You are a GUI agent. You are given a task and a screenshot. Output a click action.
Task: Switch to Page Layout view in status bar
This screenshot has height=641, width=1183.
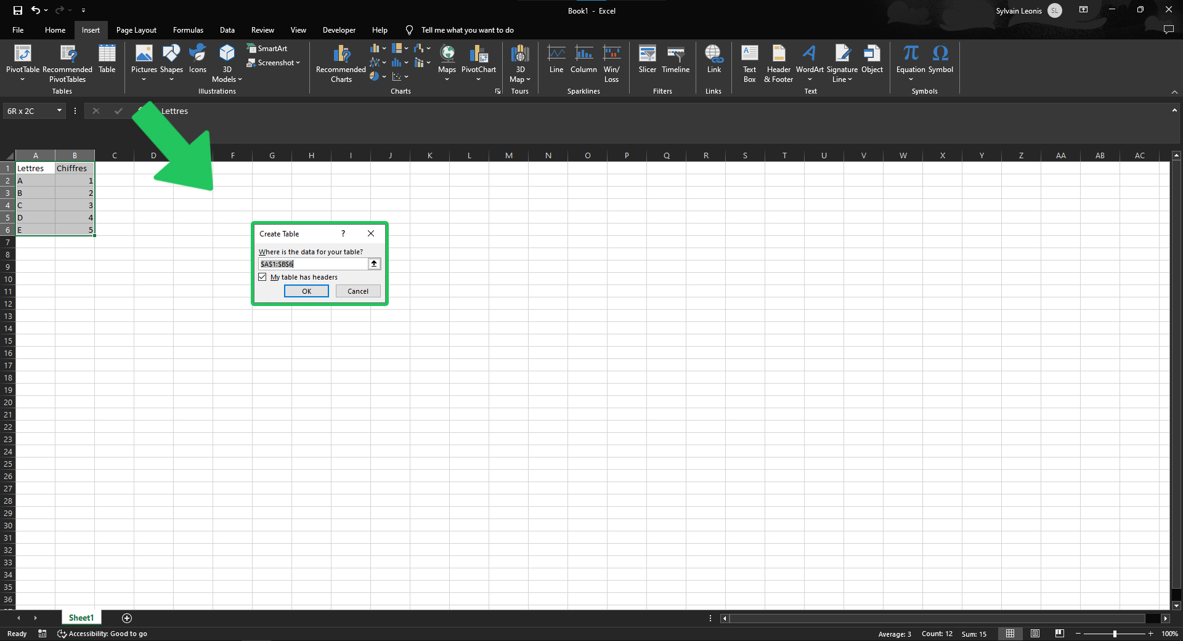click(x=1035, y=634)
